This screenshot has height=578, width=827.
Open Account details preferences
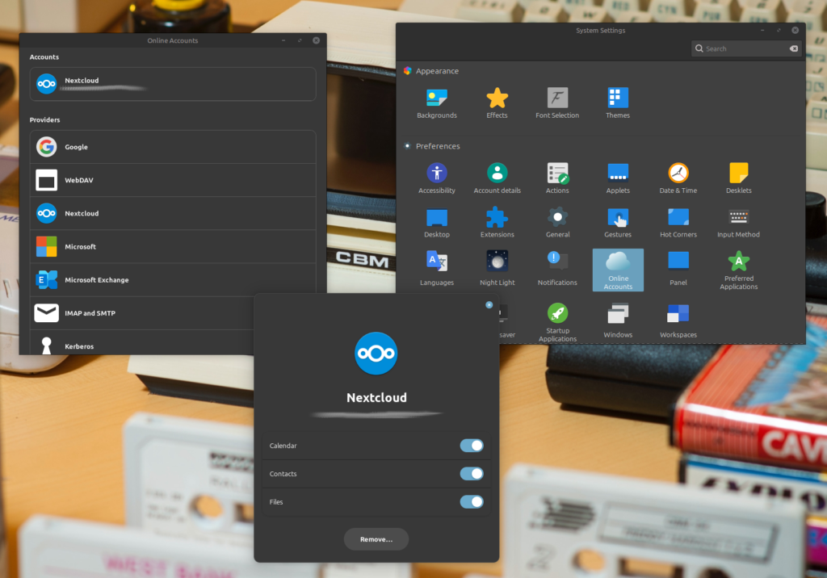(497, 178)
